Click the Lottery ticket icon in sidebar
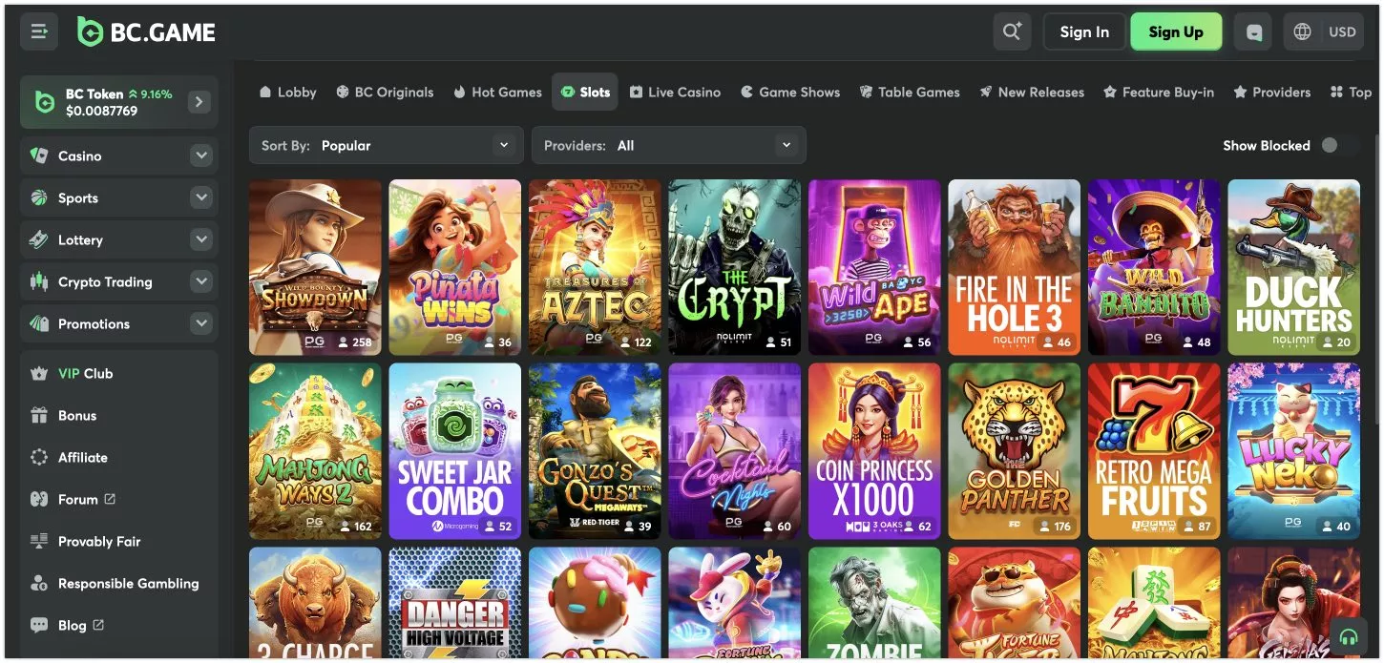 [x=39, y=239]
